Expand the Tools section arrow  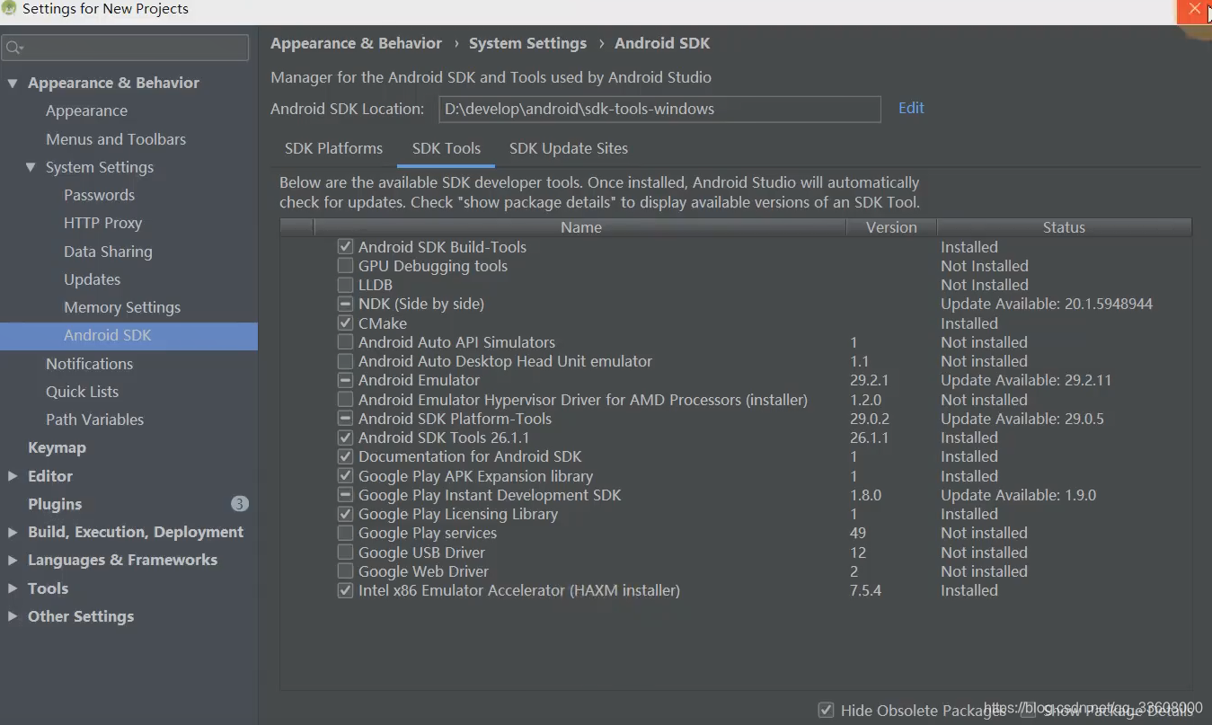click(x=13, y=588)
